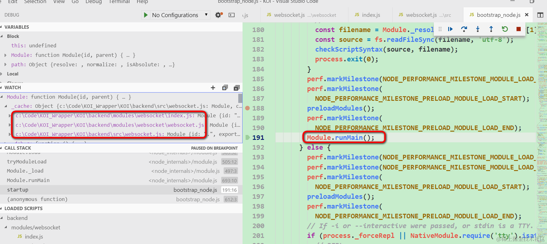Image resolution: width=547 pixels, height=244 pixels.
Task: Open the Debug menu
Action: pyautogui.click(x=93, y=2)
